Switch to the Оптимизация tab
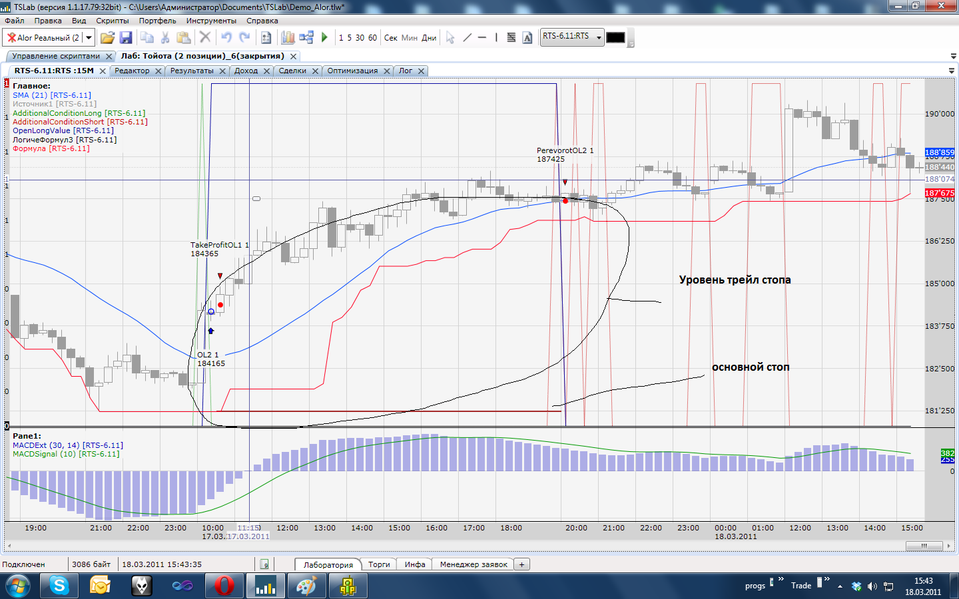The width and height of the screenshot is (959, 599). (x=352, y=71)
